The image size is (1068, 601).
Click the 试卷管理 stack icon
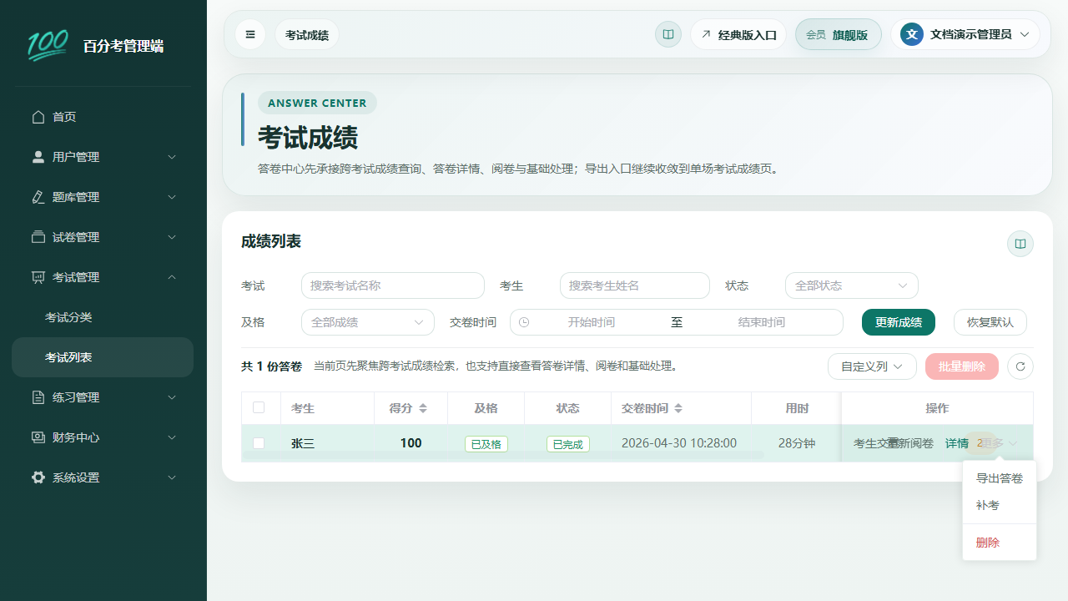tap(38, 237)
